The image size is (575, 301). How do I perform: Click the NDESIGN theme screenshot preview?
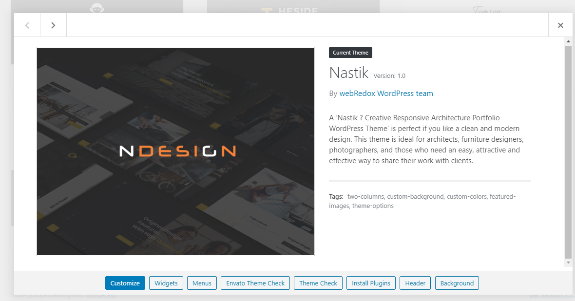175,151
